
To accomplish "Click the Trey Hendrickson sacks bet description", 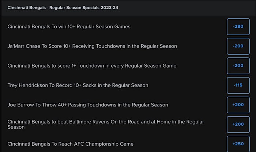I will pos(78,85).
